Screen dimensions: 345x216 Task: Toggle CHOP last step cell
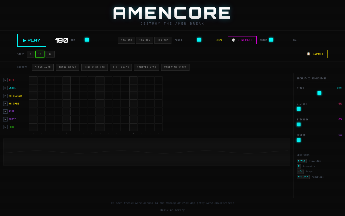pos(158,127)
